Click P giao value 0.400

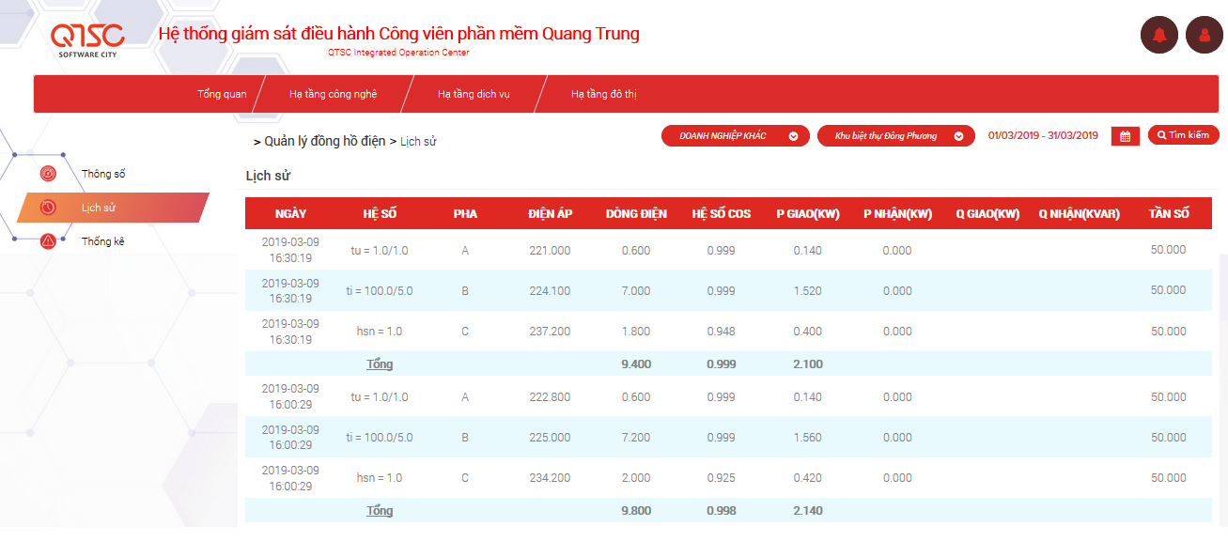[807, 332]
